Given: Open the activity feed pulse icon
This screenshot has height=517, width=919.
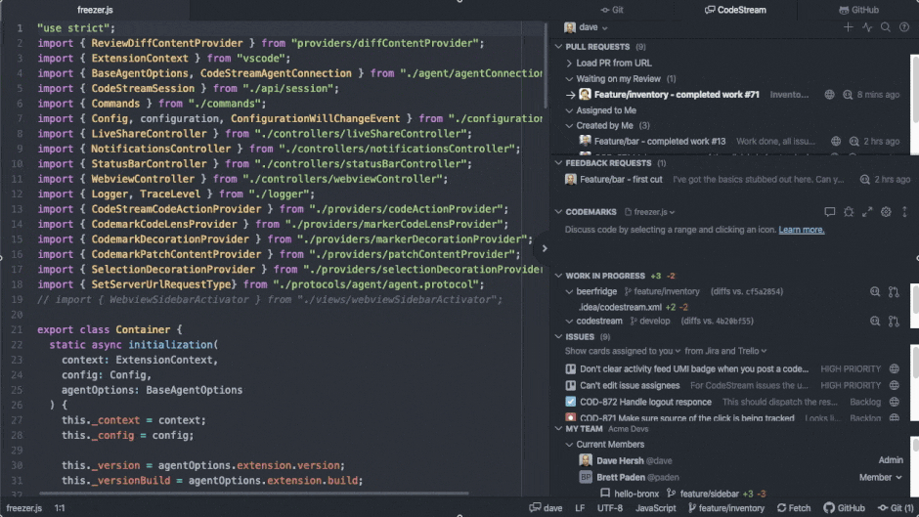Looking at the screenshot, I should 867,27.
